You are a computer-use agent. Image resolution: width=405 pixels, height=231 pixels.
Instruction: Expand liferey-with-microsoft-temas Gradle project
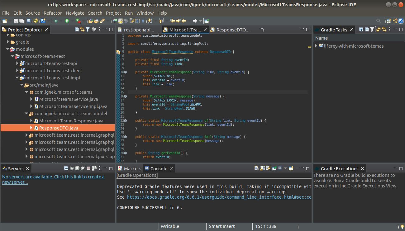[316, 46]
